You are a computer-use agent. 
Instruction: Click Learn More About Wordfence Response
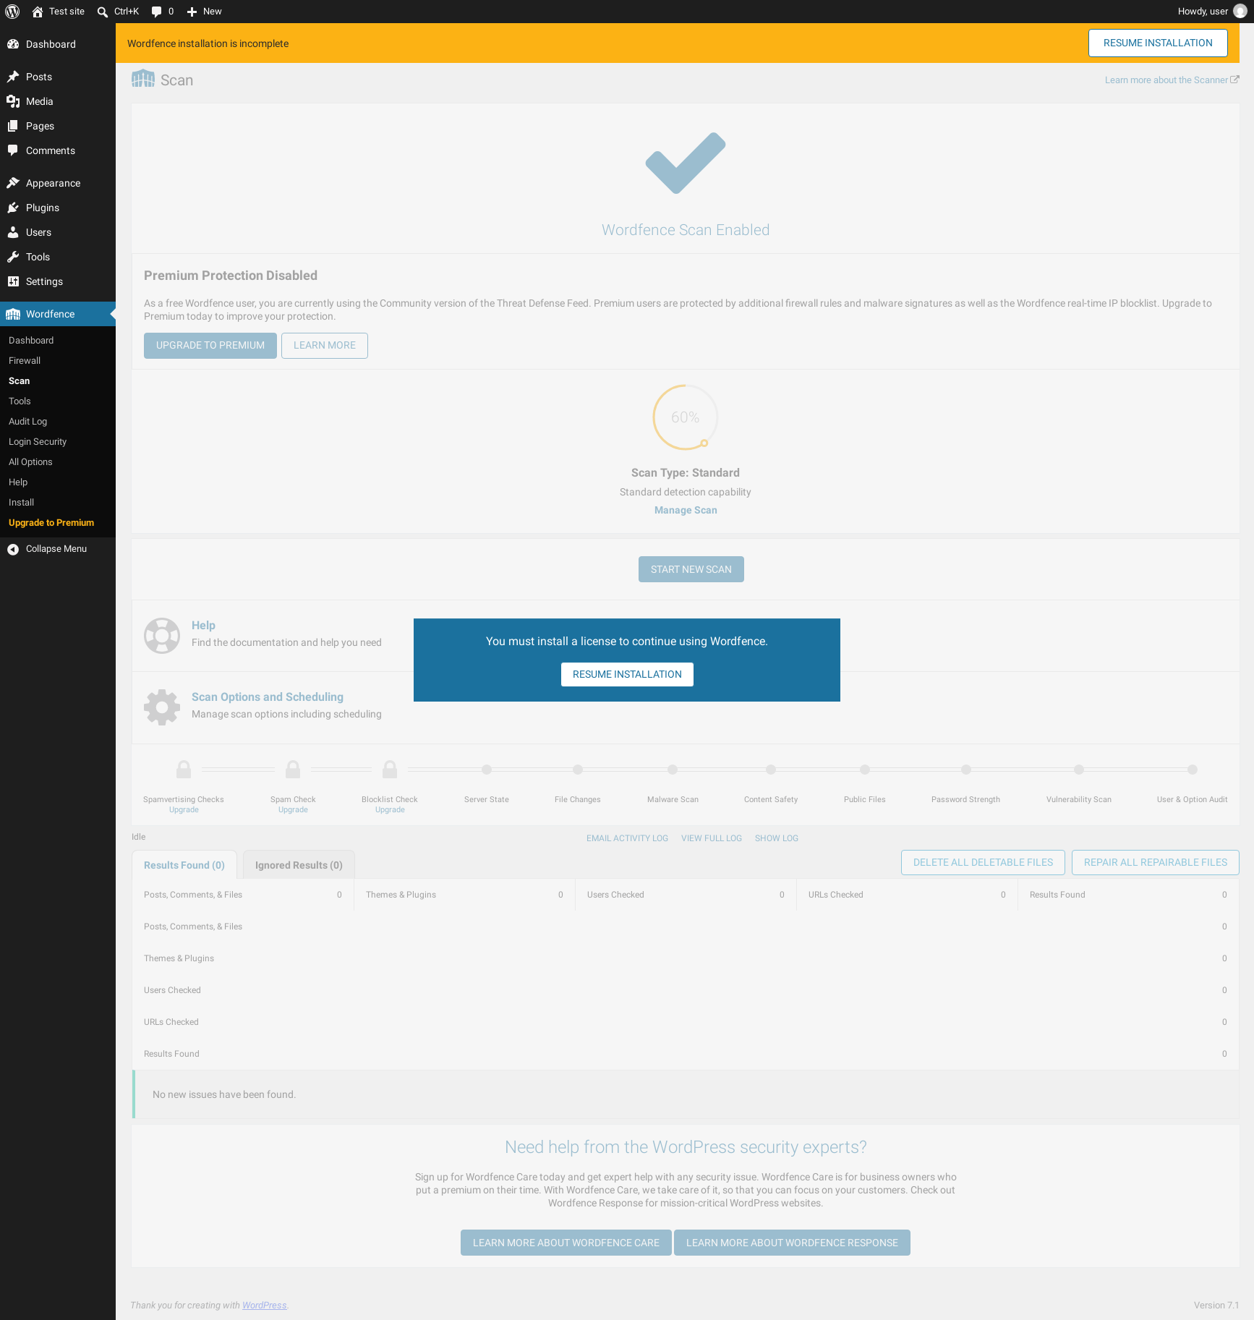click(x=792, y=1243)
